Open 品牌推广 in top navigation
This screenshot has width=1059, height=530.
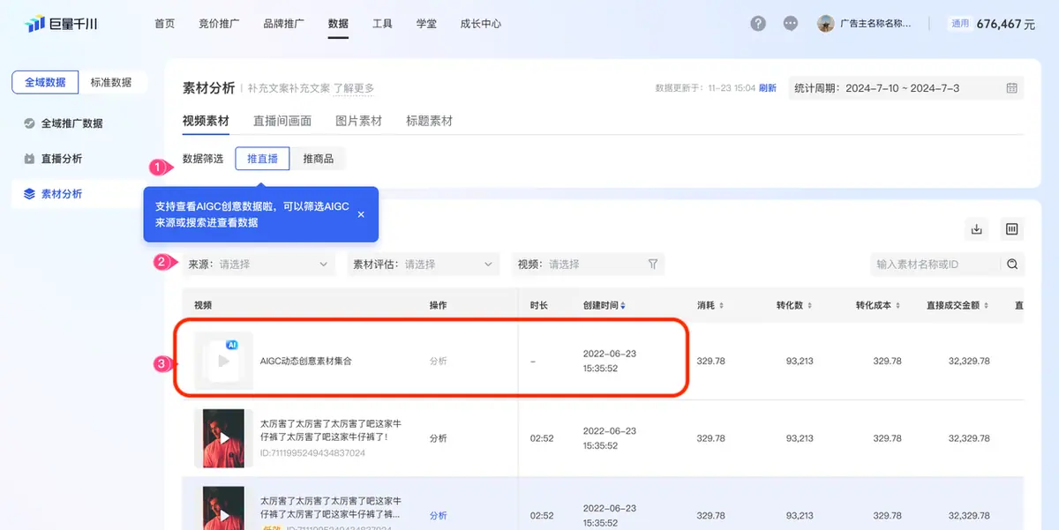coord(283,24)
